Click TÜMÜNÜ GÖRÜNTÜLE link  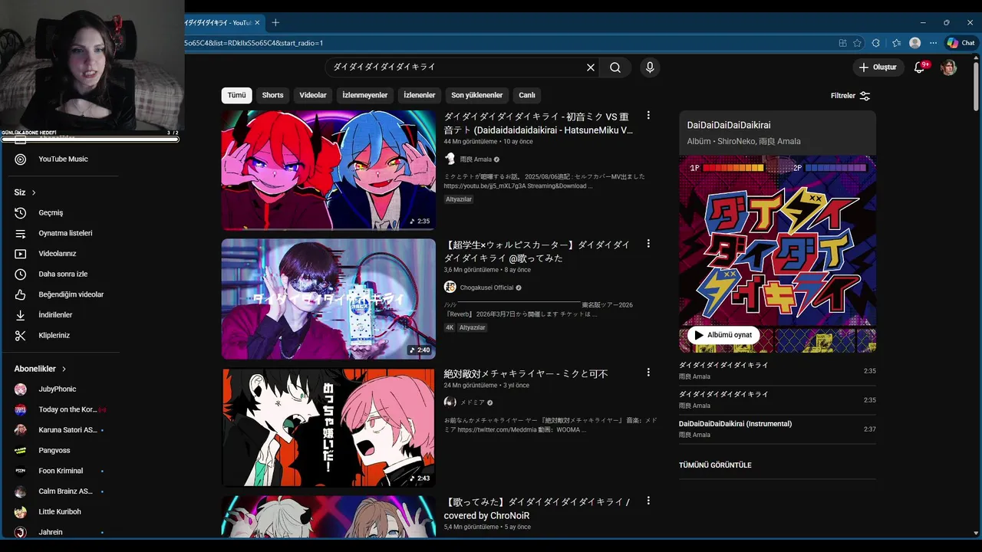click(715, 465)
